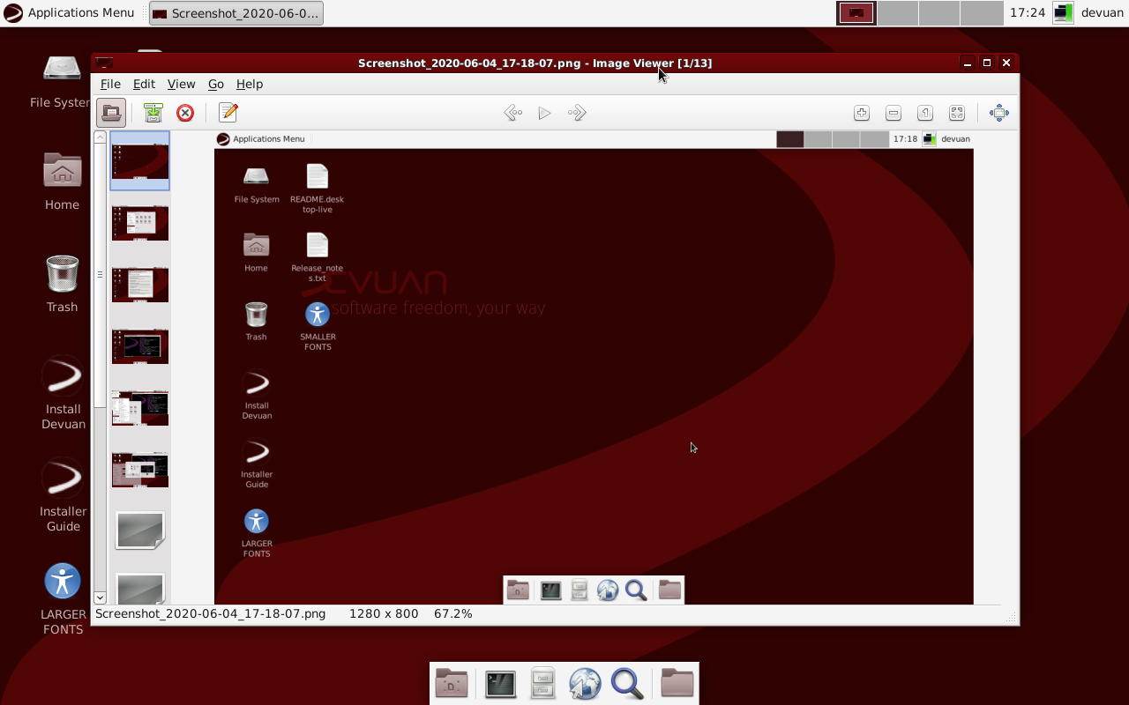Open the View menu
The image size is (1129, 705).
[x=181, y=84]
